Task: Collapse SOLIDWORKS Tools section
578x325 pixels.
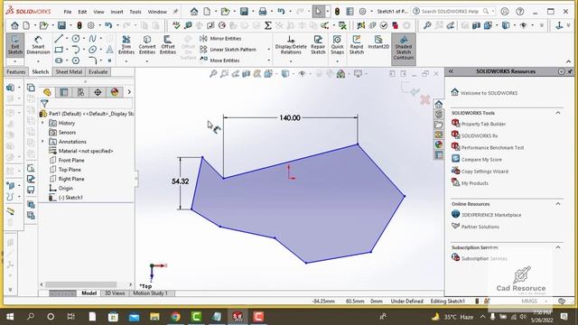Action: (558, 113)
